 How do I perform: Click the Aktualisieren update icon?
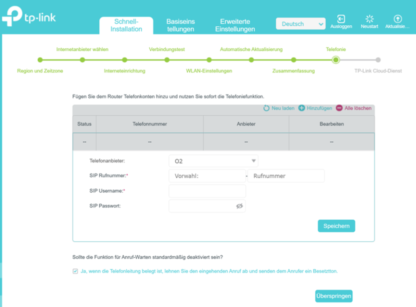398,19
